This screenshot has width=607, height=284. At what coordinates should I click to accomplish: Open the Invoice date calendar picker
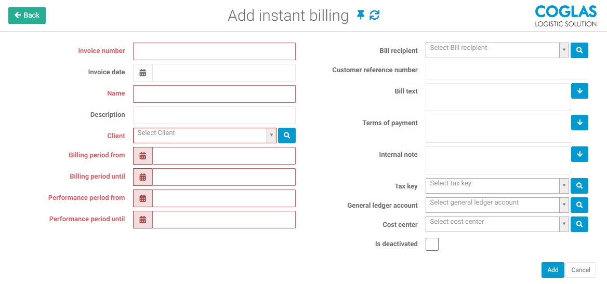143,73
